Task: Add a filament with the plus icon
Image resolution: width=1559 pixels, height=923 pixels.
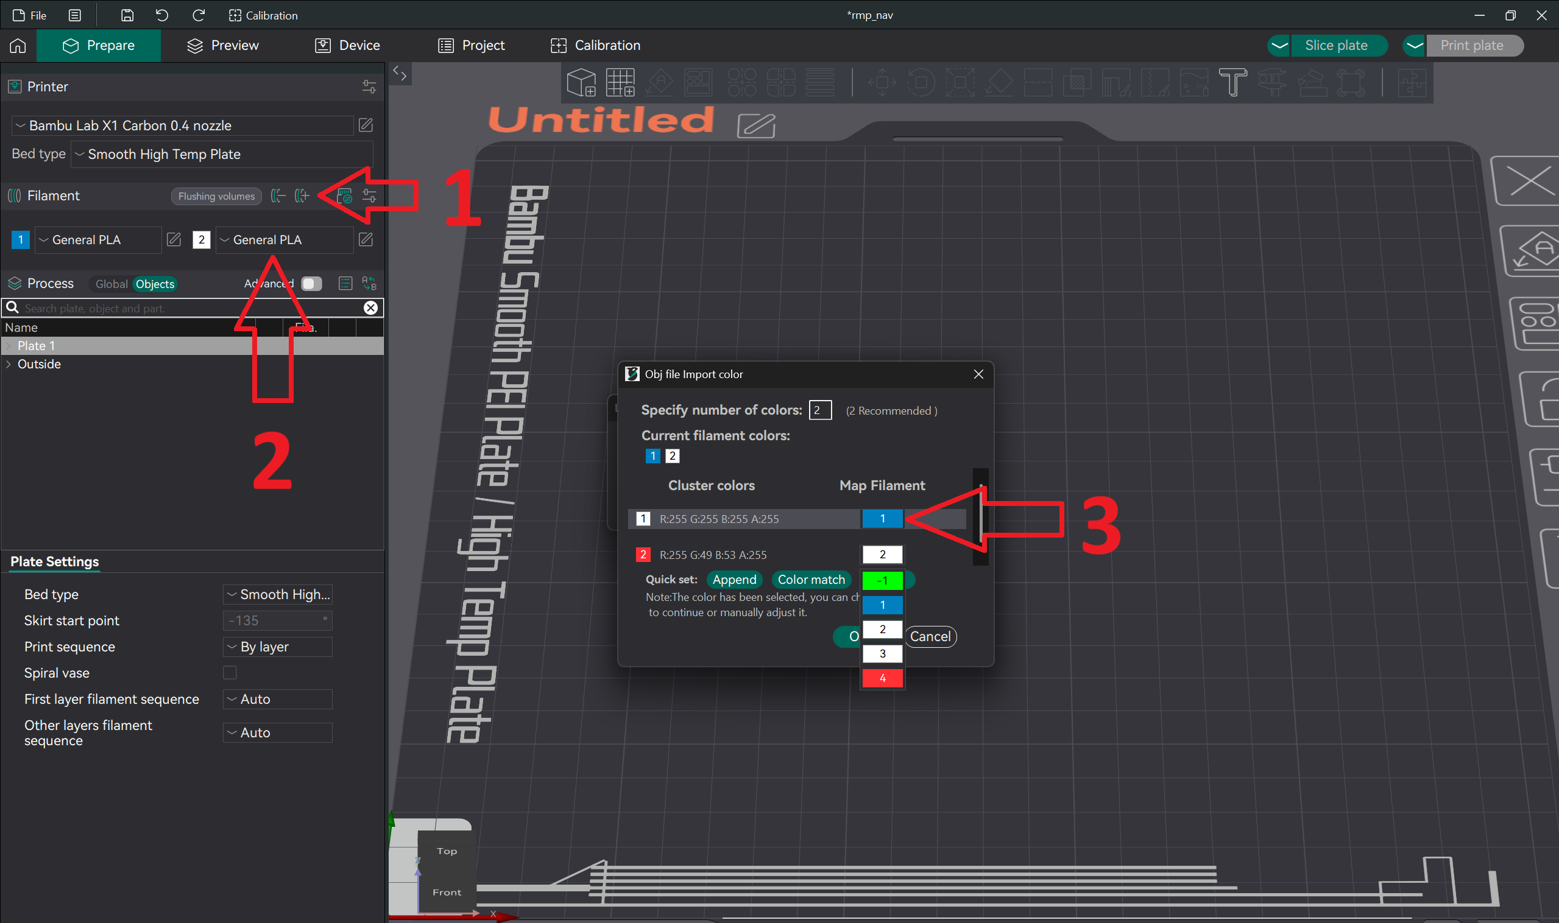Action: point(302,196)
